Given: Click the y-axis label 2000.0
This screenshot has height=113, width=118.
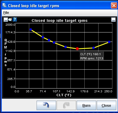Looking at the screenshot, I should [x=10, y=24].
